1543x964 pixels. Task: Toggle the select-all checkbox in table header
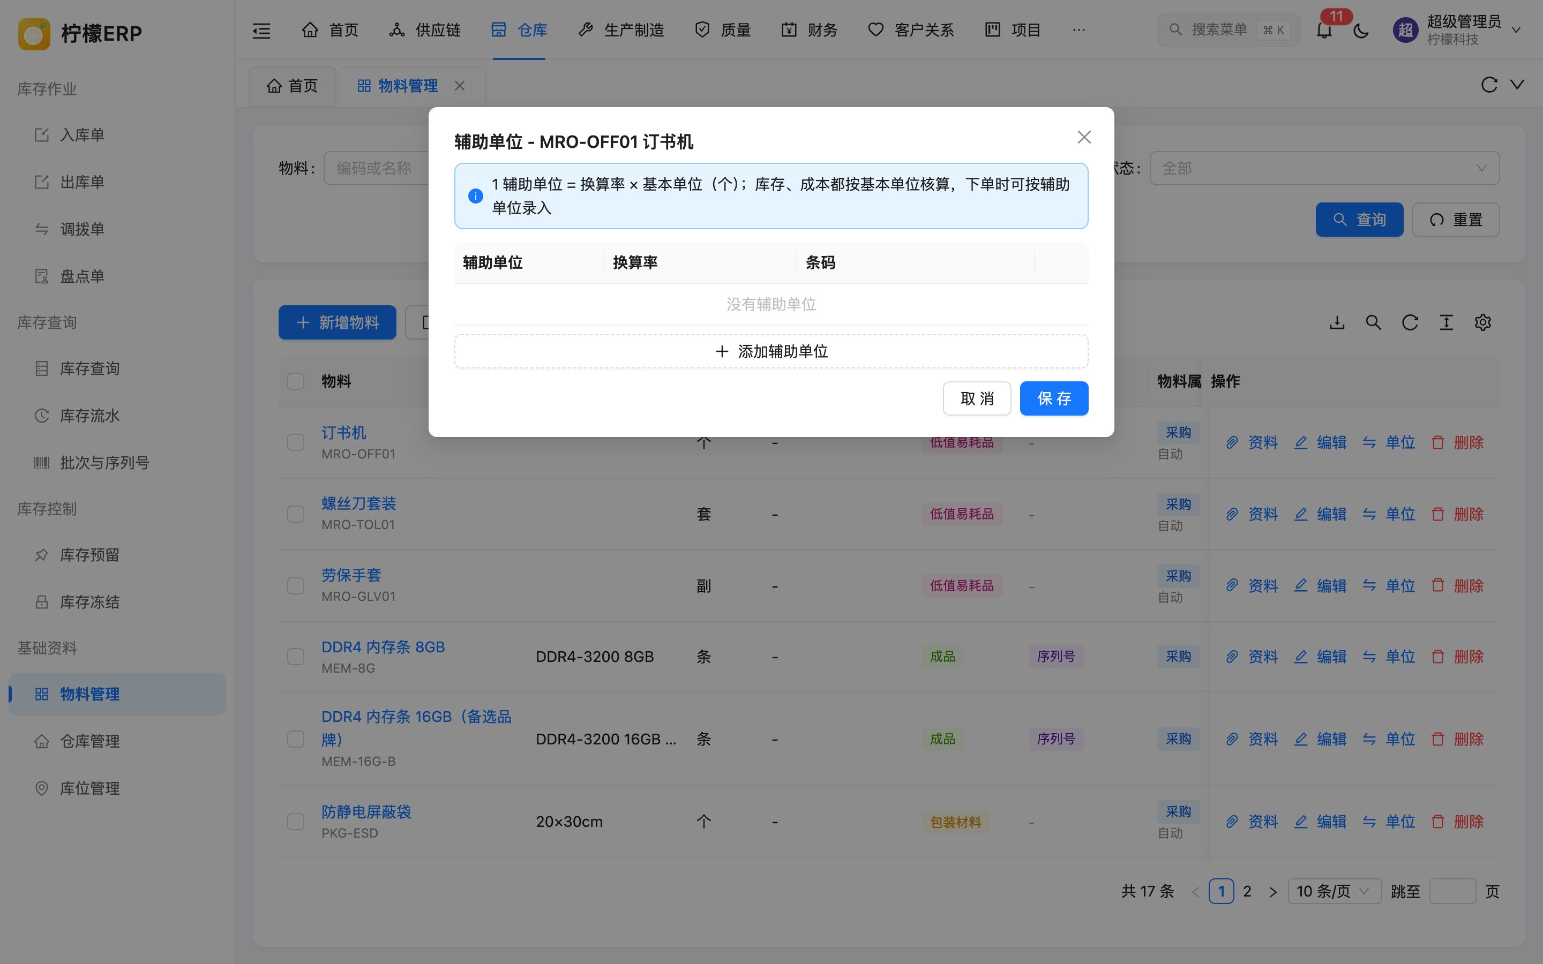click(296, 381)
